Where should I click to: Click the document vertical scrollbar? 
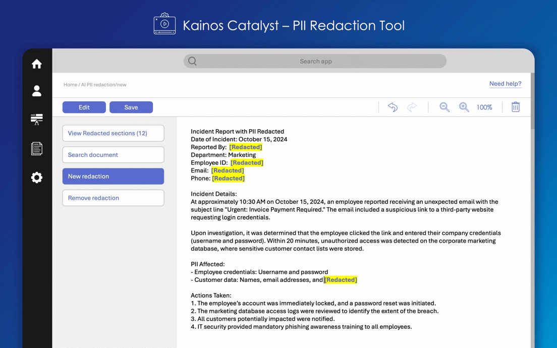pyautogui.click(x=532, y=101)
